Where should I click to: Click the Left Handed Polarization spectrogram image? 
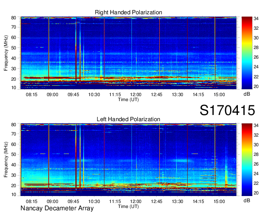[x=128, y=160]
